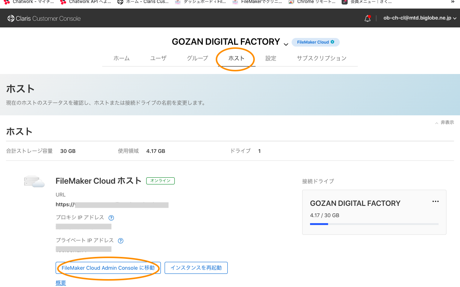Click the インスタンスを再起動 button
Image resolution: width=460 pixels, height=287 pixels.
(196, 268)
